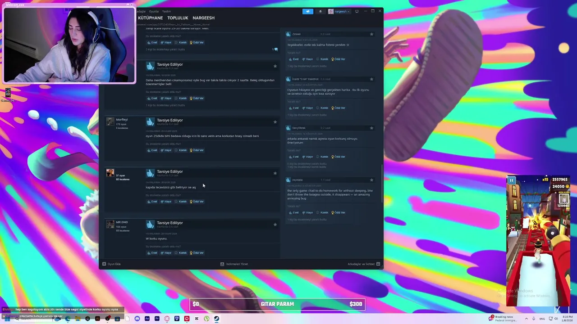Open the Steam taskbar icon

coord(216,319)
